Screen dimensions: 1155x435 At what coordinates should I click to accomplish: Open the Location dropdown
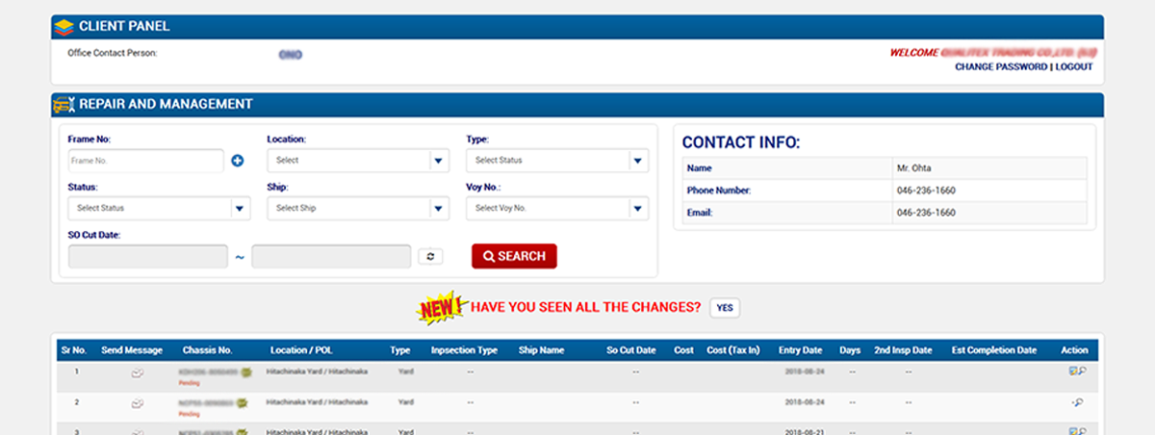click(x=357, y=161)
